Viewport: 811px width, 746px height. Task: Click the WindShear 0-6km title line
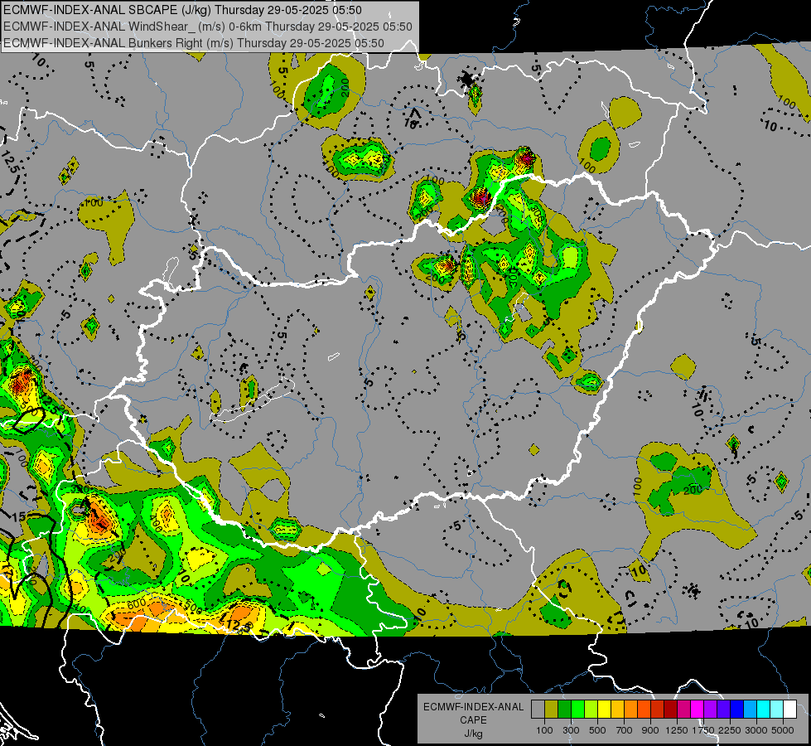click(207, 27)
